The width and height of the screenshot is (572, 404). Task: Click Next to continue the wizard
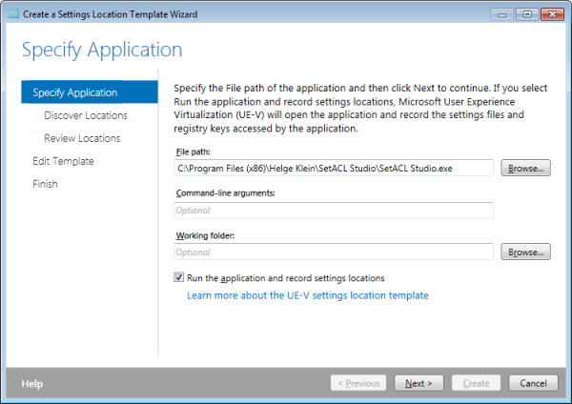(x=419, y=383)
